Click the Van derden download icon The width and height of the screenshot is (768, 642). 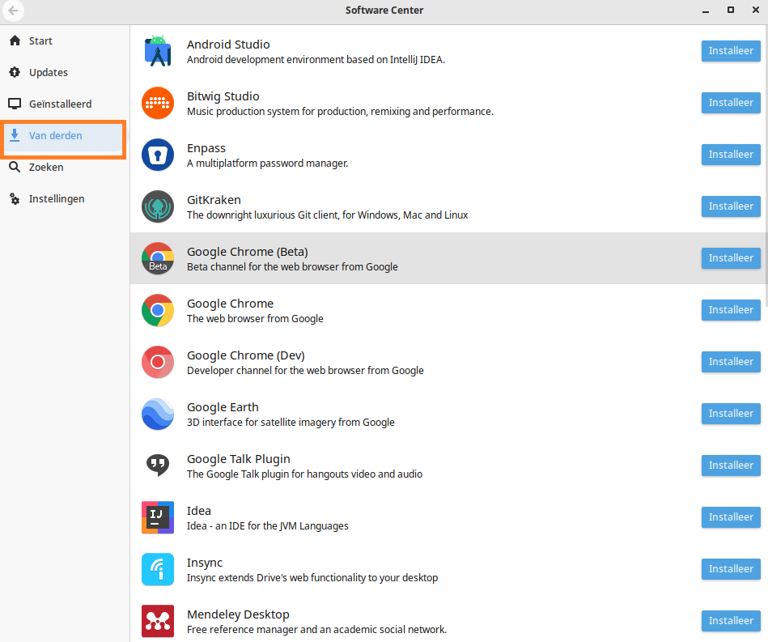(x=15, y=135)
